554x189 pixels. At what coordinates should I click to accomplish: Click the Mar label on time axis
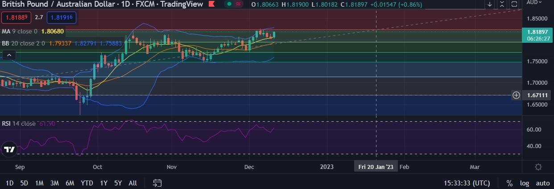pyautogui.click(x=475, y=167)
